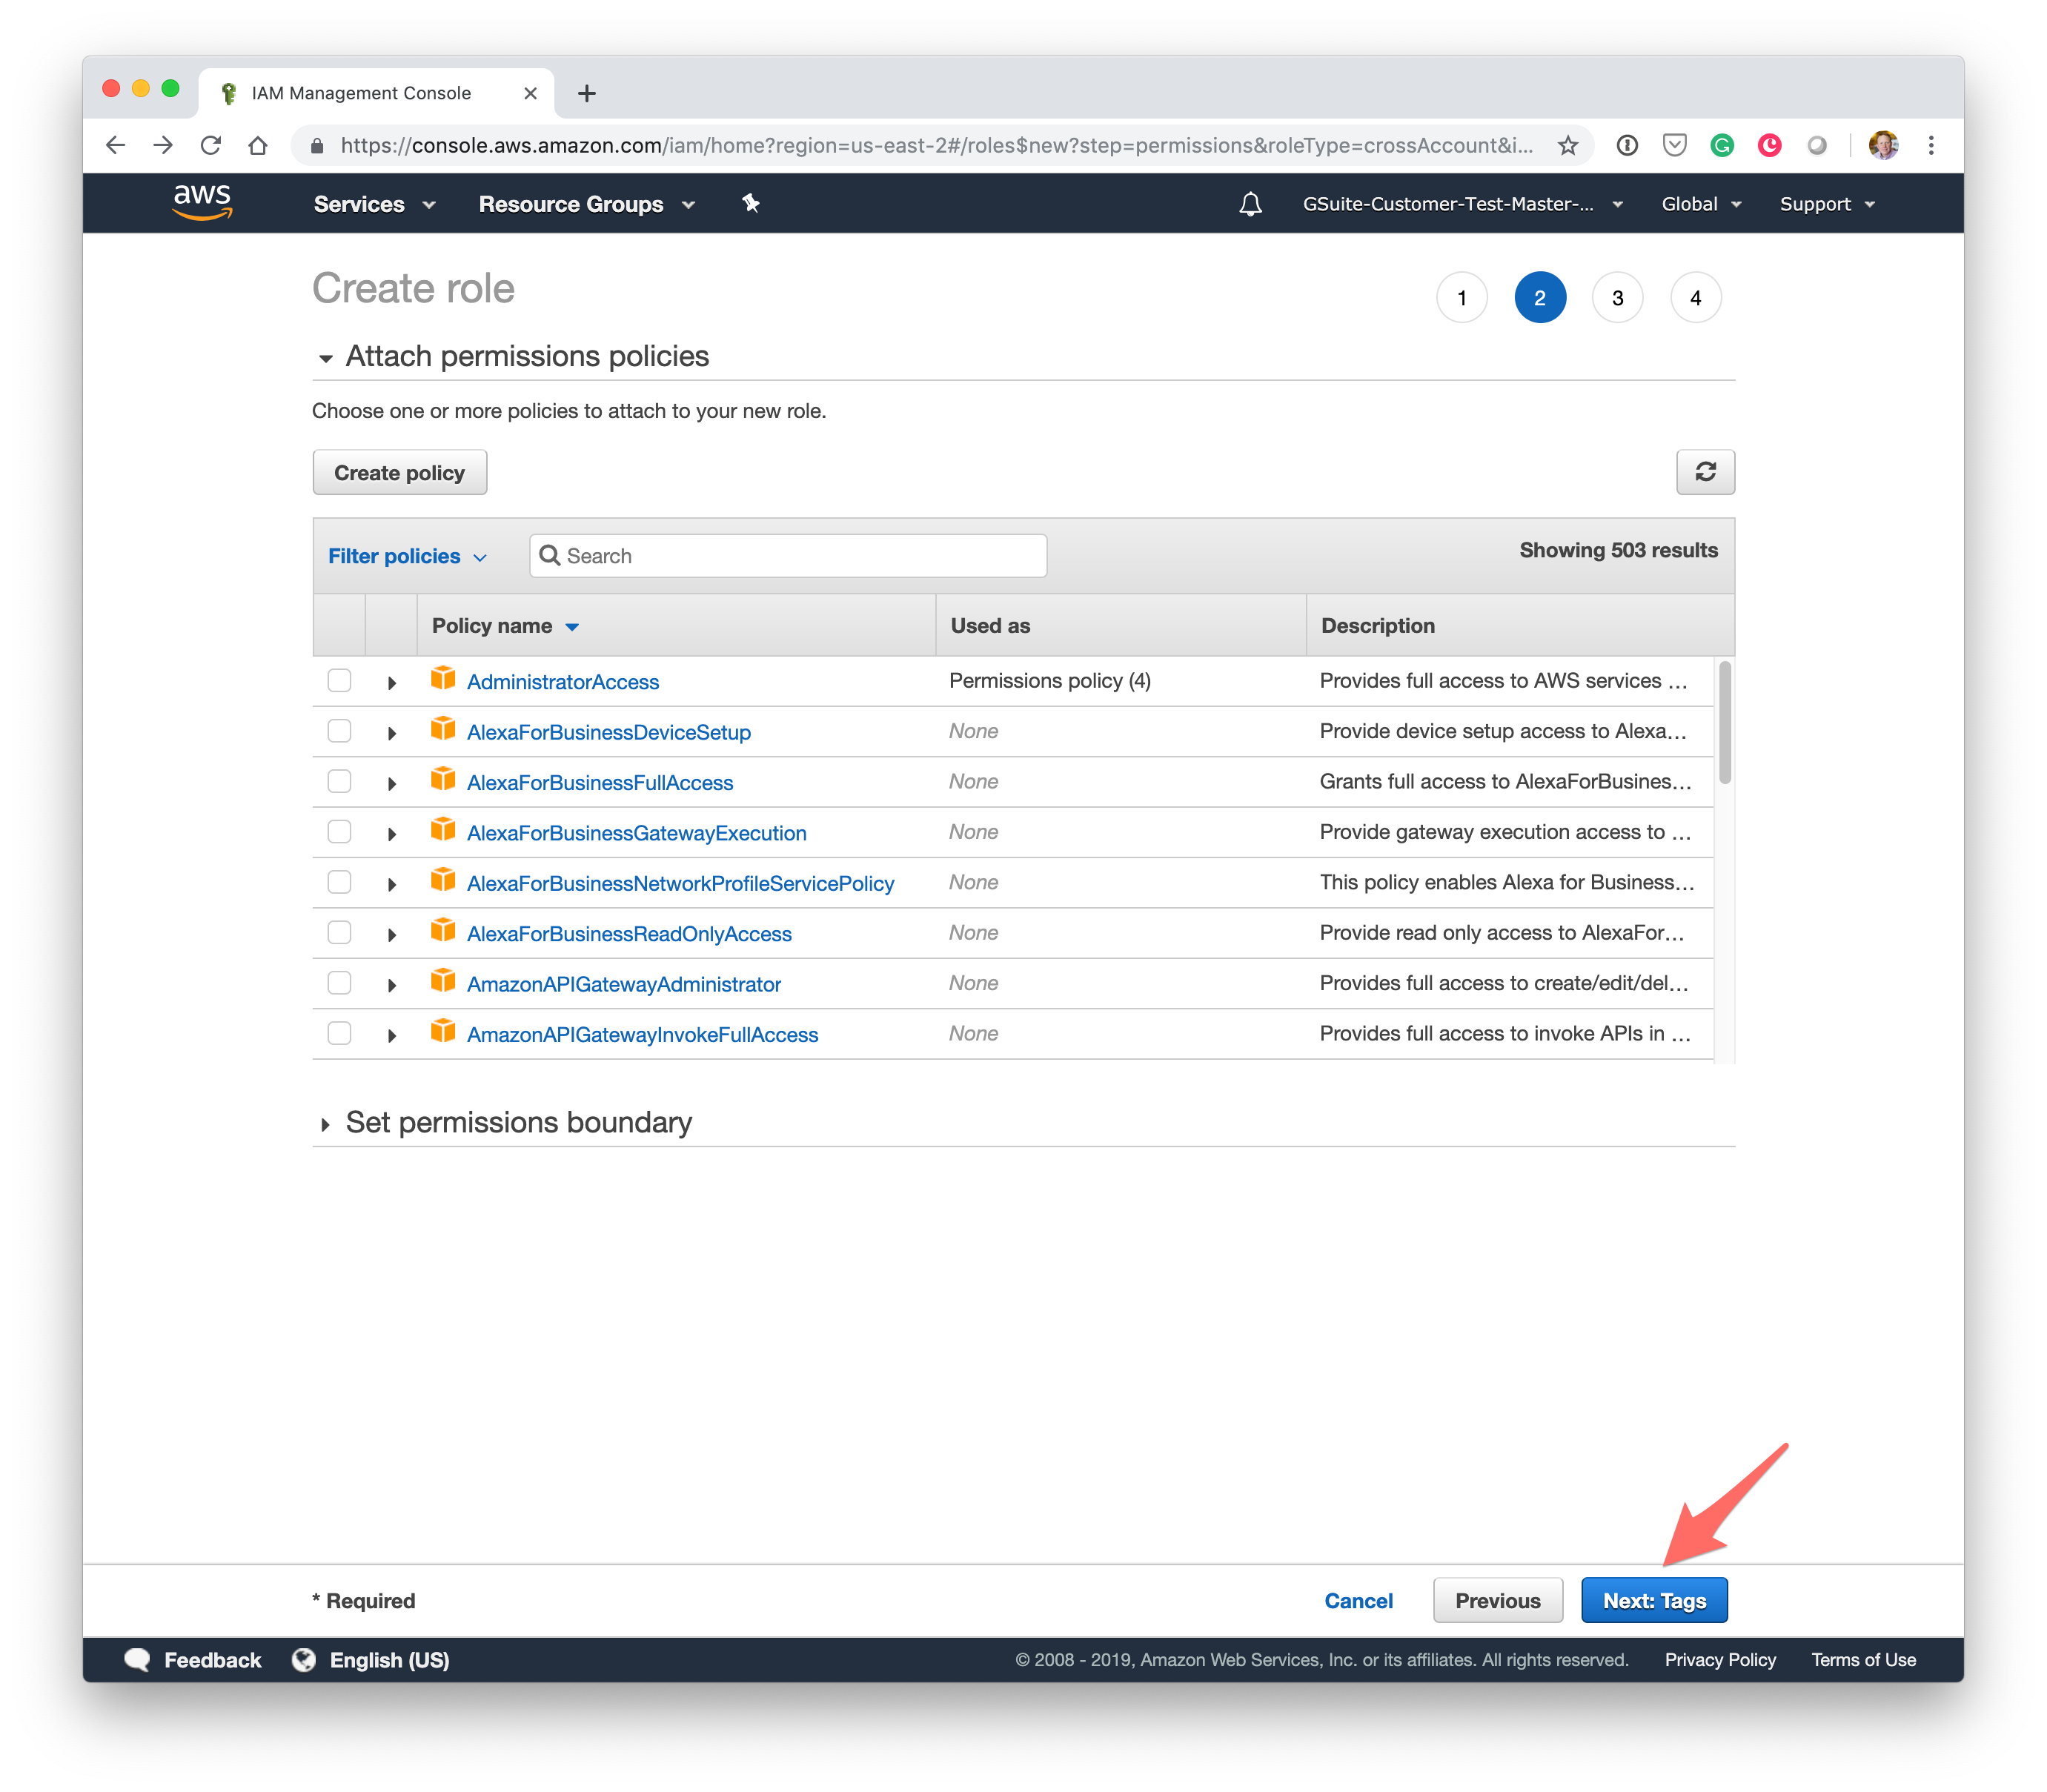Viewport: 2047px width, 1792px height.
Task: Reload the page with browser refresh icon
Action: tap(210, 146)
